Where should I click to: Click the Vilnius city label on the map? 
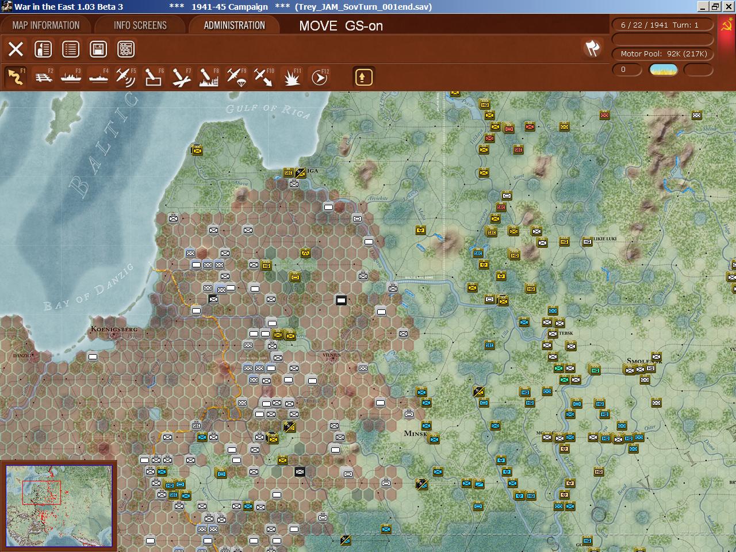pyautogui.click(x=332, y=355)
